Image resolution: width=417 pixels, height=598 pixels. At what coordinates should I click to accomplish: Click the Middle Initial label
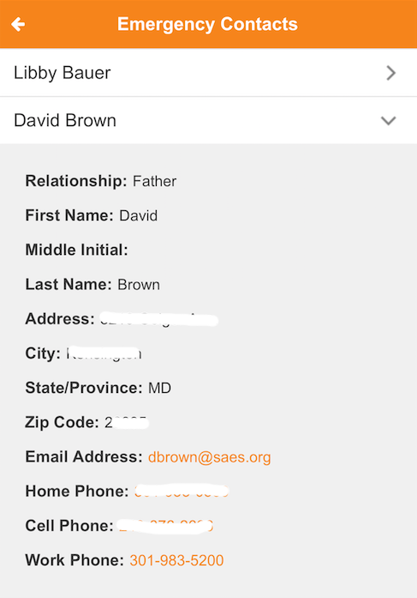(76, 251)
